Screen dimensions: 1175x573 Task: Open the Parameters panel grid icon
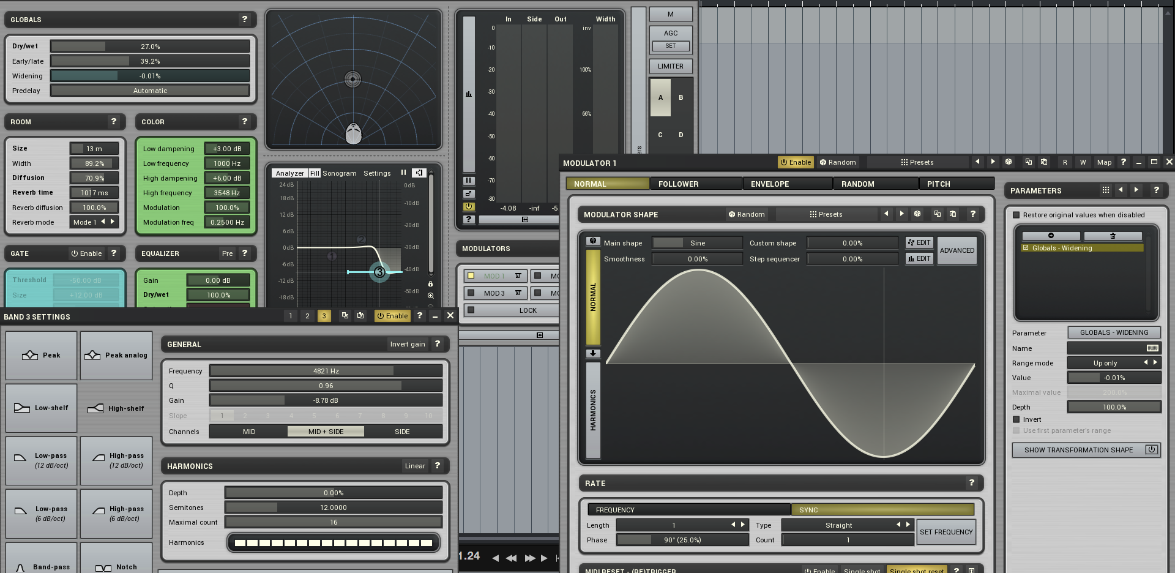tap(1105, 190)
